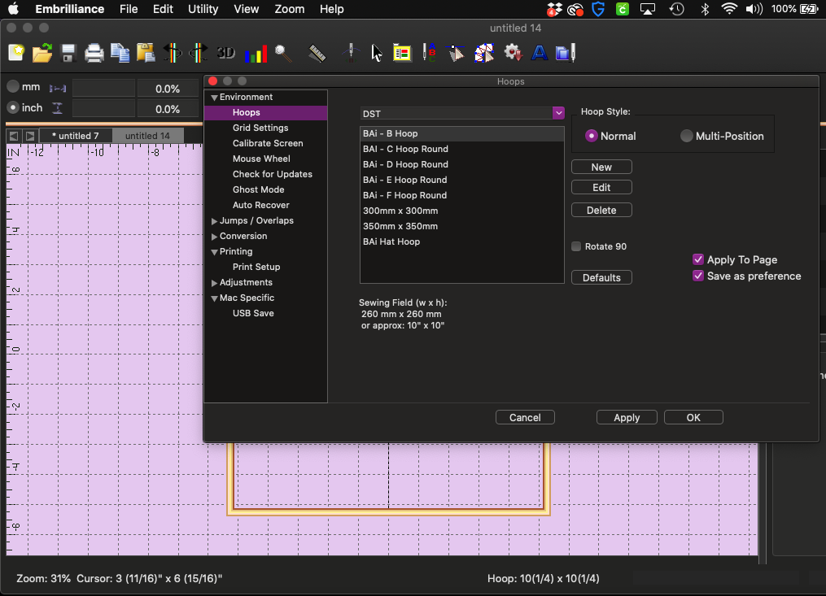Viewport: 826px width, 596px height.
Task: Uncheck Save as preference
Action: 698,276
